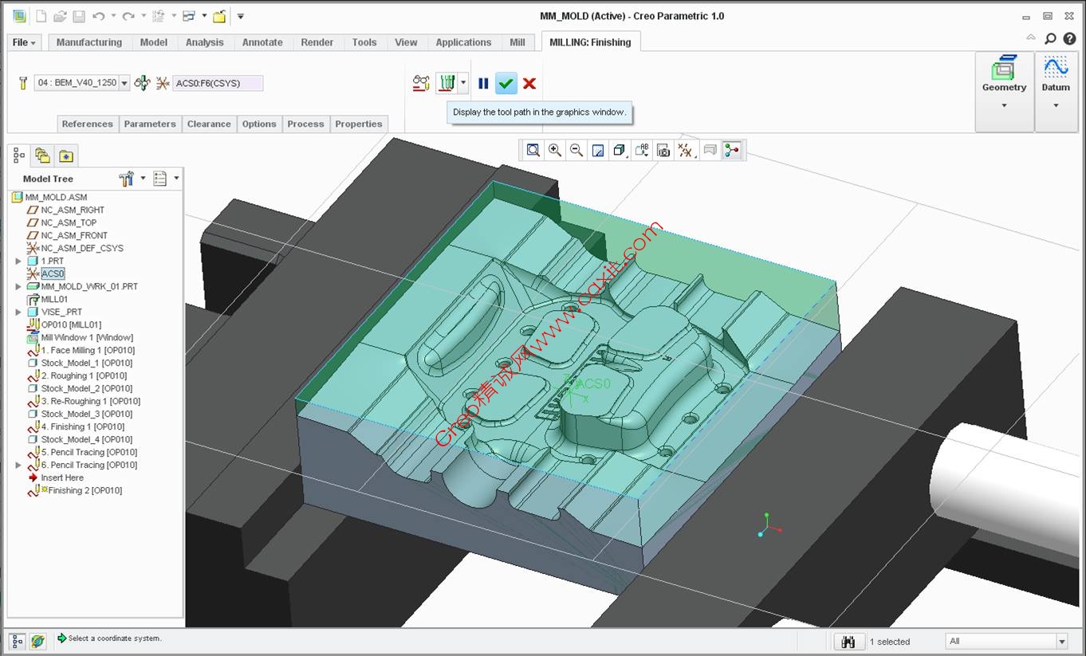
Task: Select the Folder Browser navigator tab icon
Action: (x=42, y=155)
